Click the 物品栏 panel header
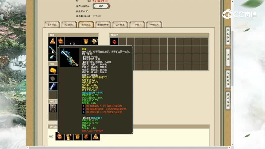The width and height of the screenshot is (265, 149). [x=159, y=35]
